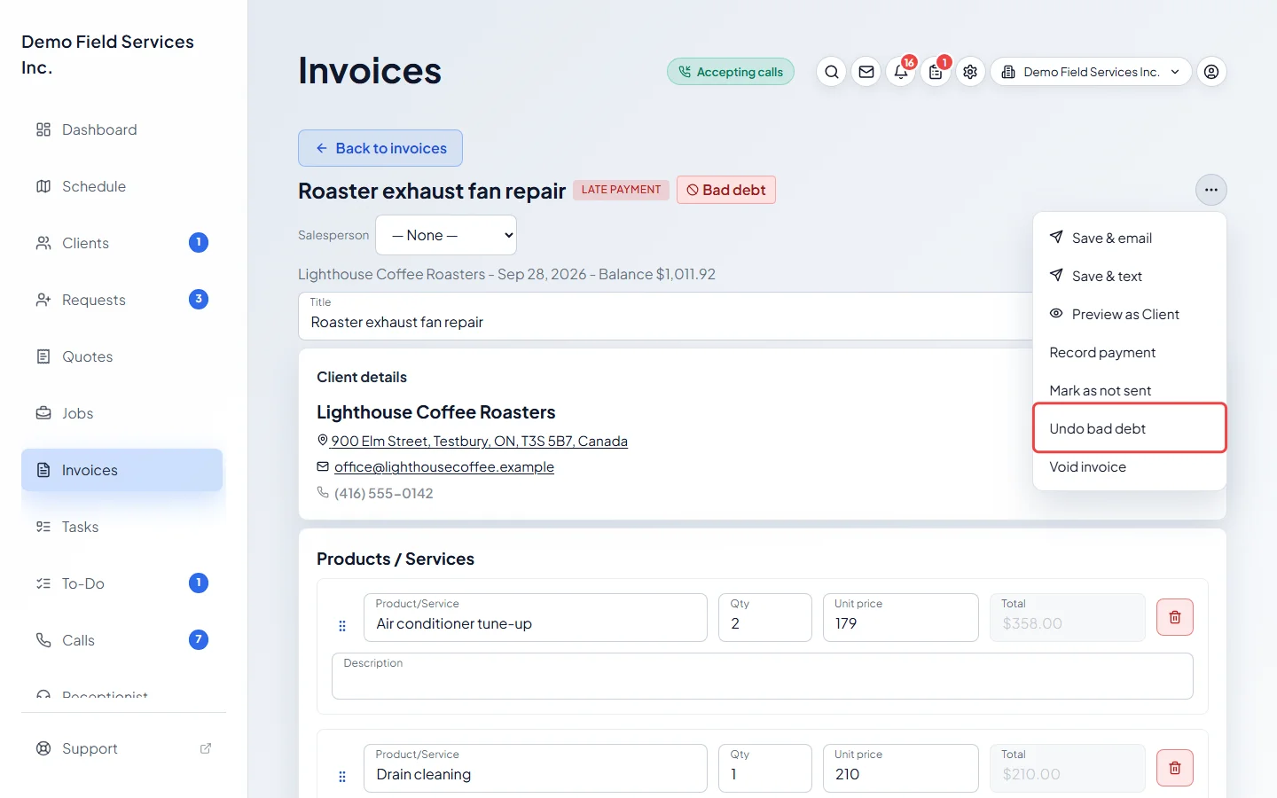The image size is (1277, 798).
Task: Grab the Drain cleaning drag handle
Action: click(x=342, y=777)
